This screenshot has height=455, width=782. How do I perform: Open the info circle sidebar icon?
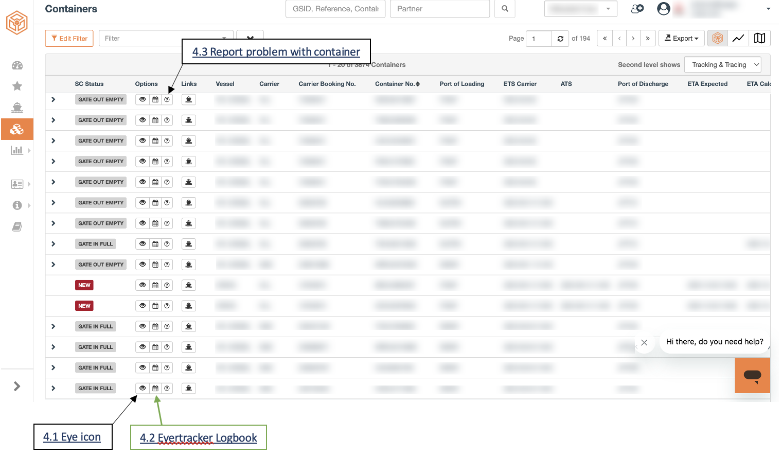[x=17, y=205]
